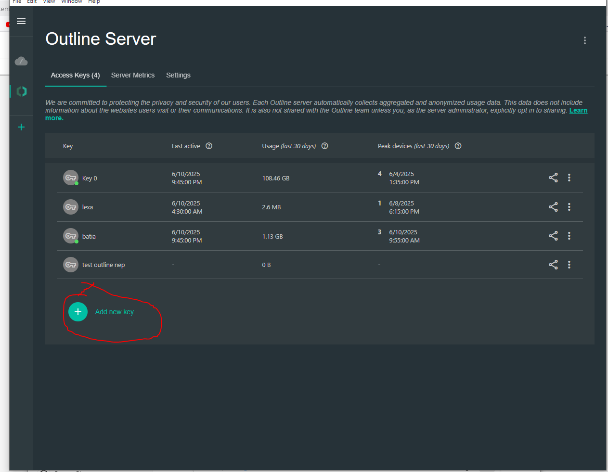Open the Settings tab
The width and height of the screenshot is (608, 472).
(178, 75)
